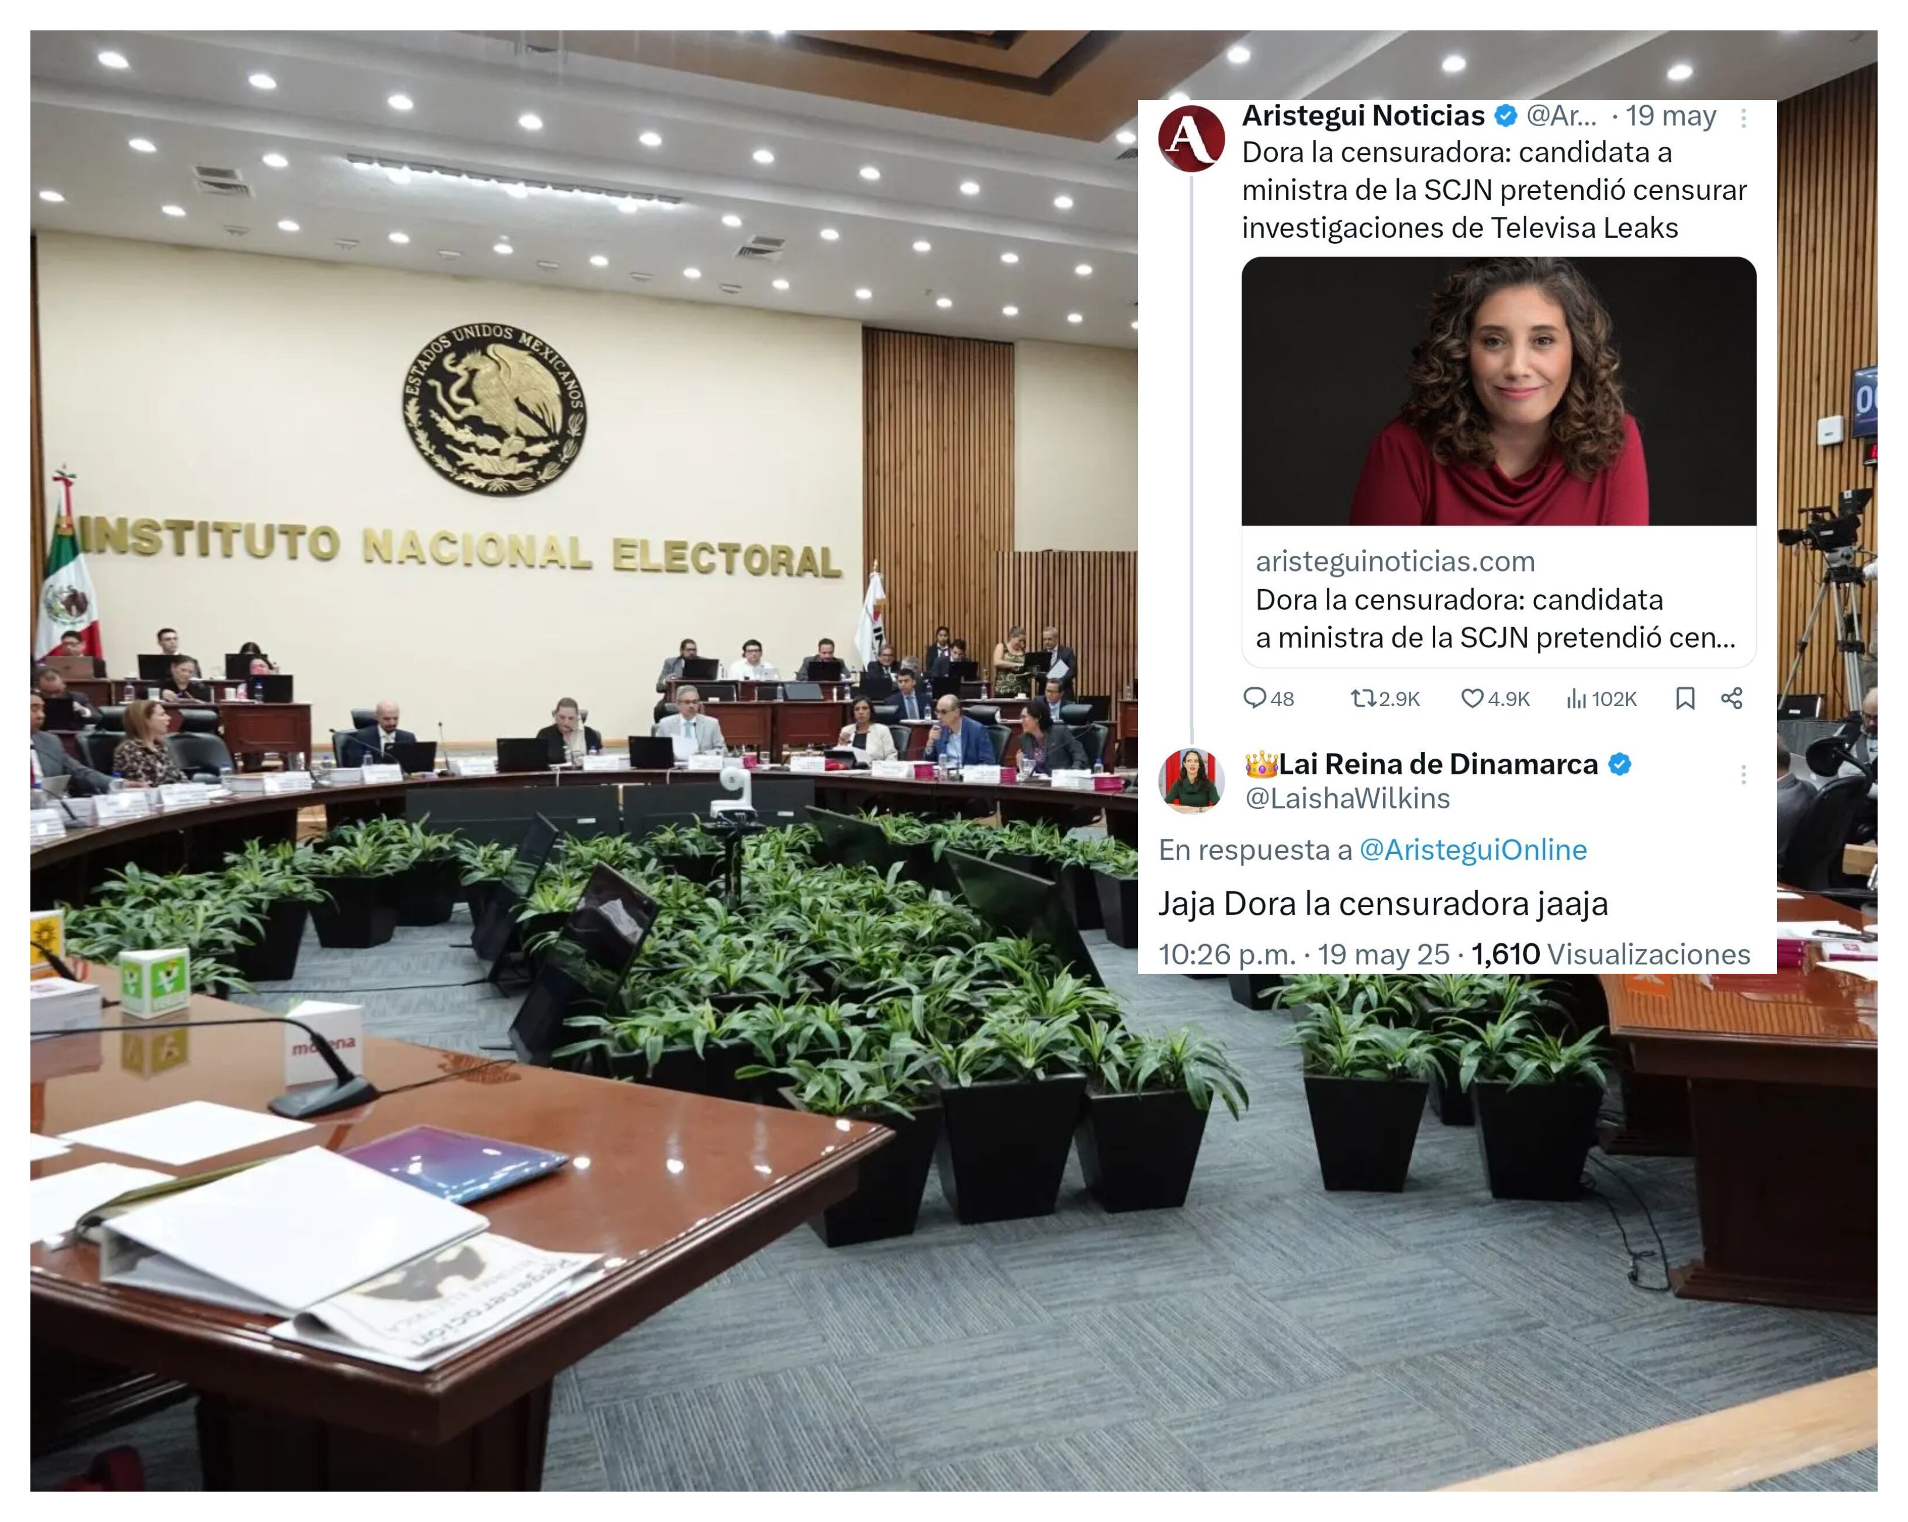Open the Aristegui Noticias profile avatar
This screenshot has width=1908, height=1522.
point(1191,138)
